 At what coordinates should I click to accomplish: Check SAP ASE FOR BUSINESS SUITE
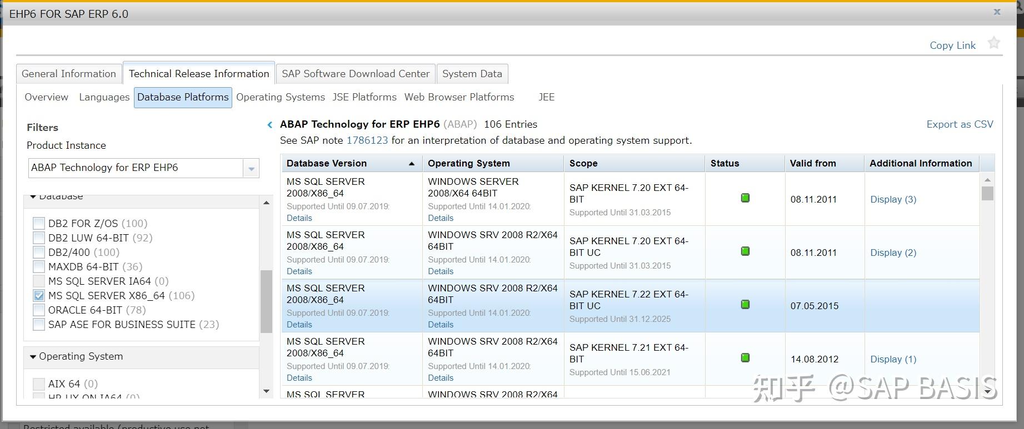(39, 325)
